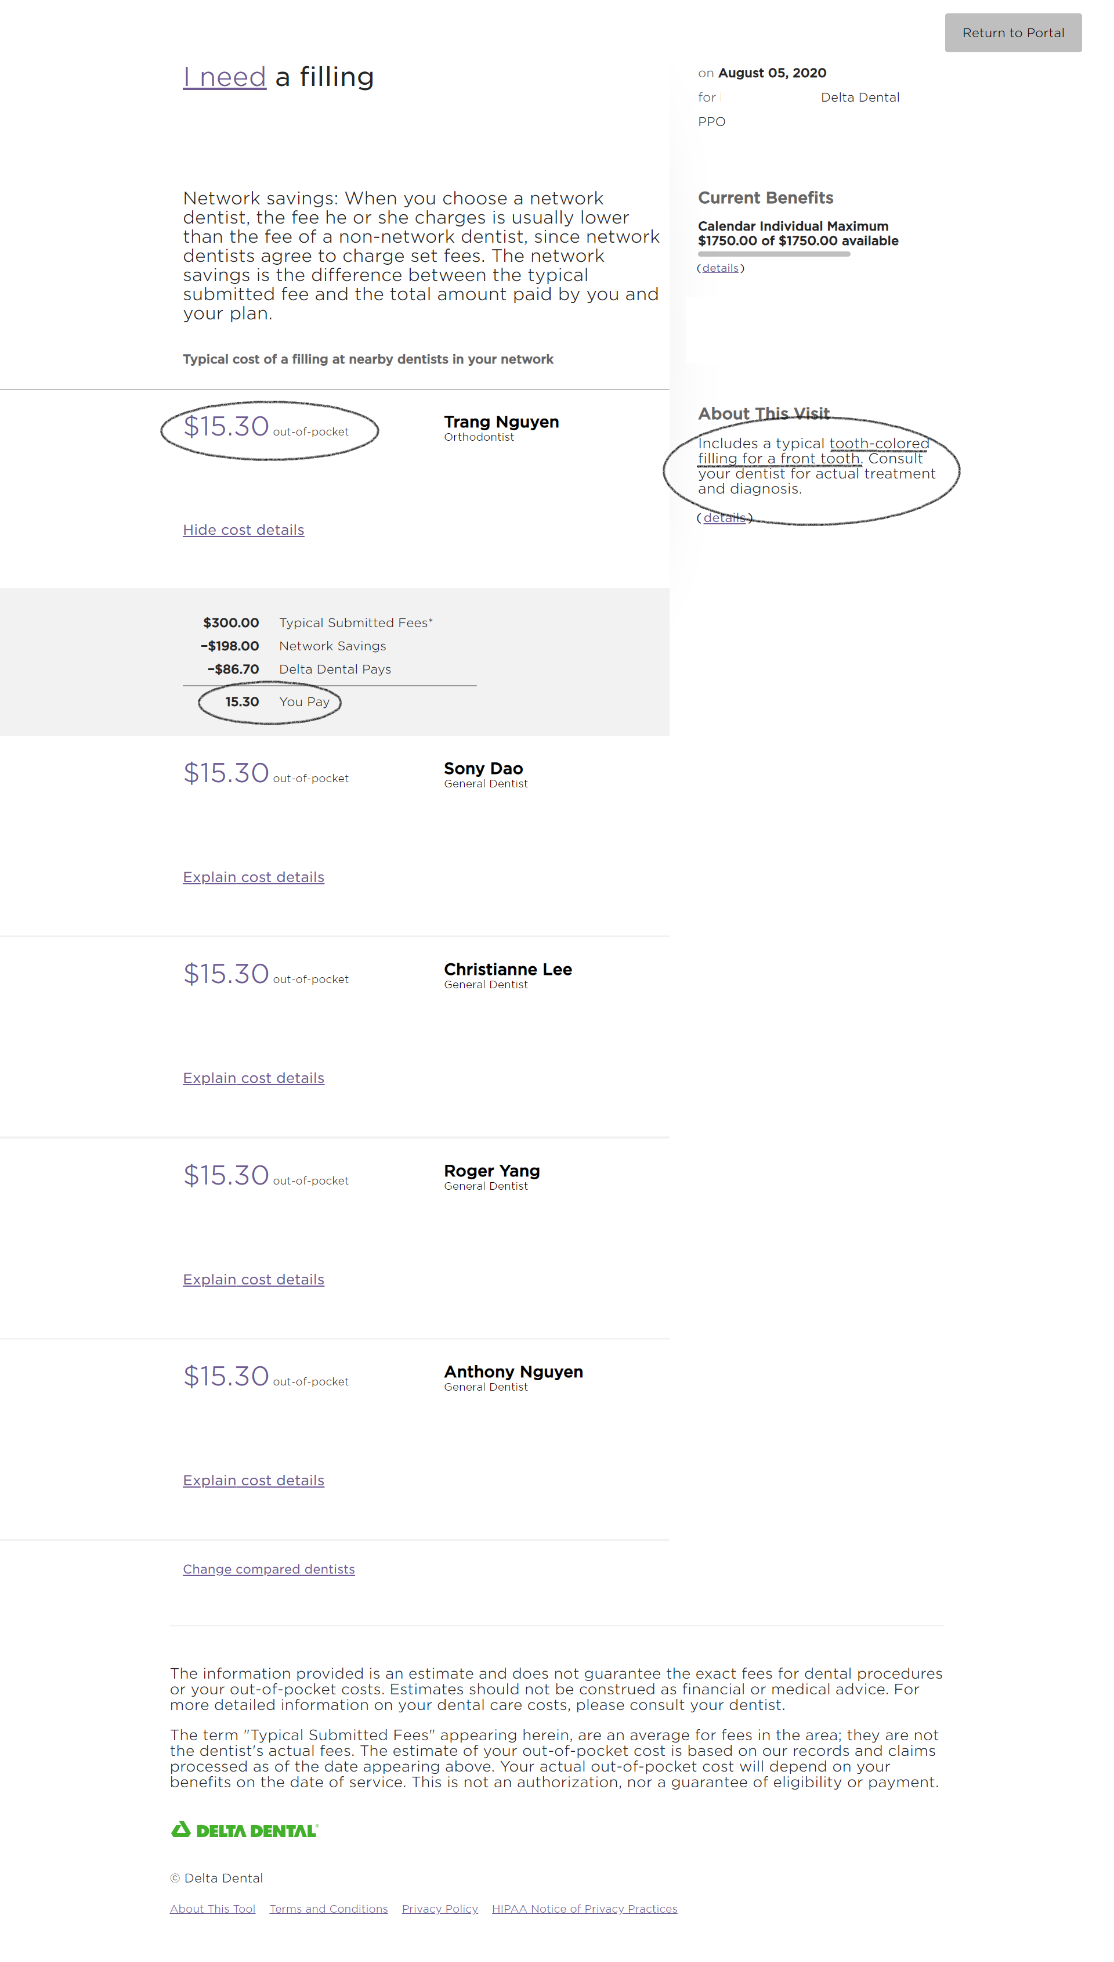The height and width of the screenshot is (1962, 1114).
Task: Click the 15.30 You Pay amount
Action: pyautogui.click(x=242, y=702)
